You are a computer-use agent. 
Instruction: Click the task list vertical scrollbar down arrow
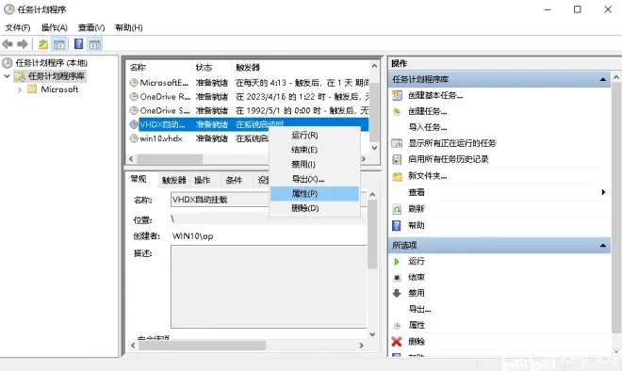pyautogui.click(x=374, y=148)
